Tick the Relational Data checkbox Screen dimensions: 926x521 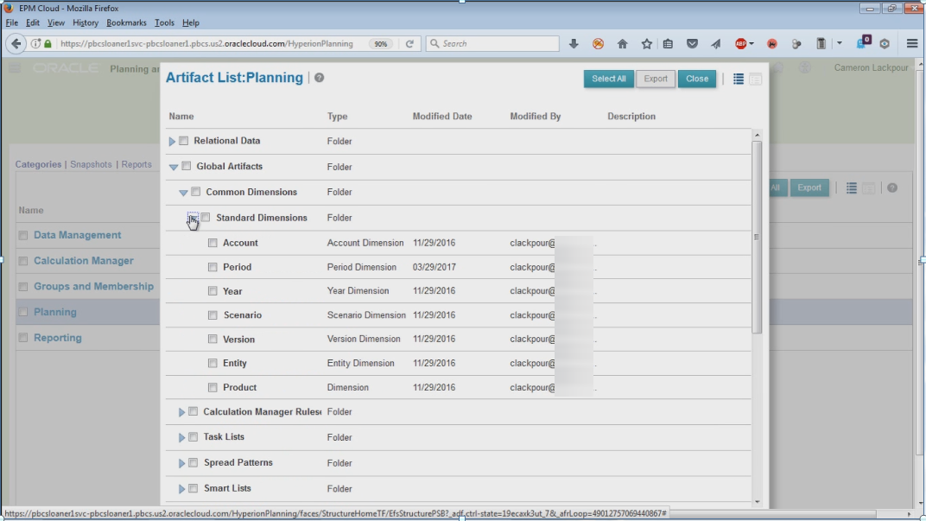[x=184, y=141]
